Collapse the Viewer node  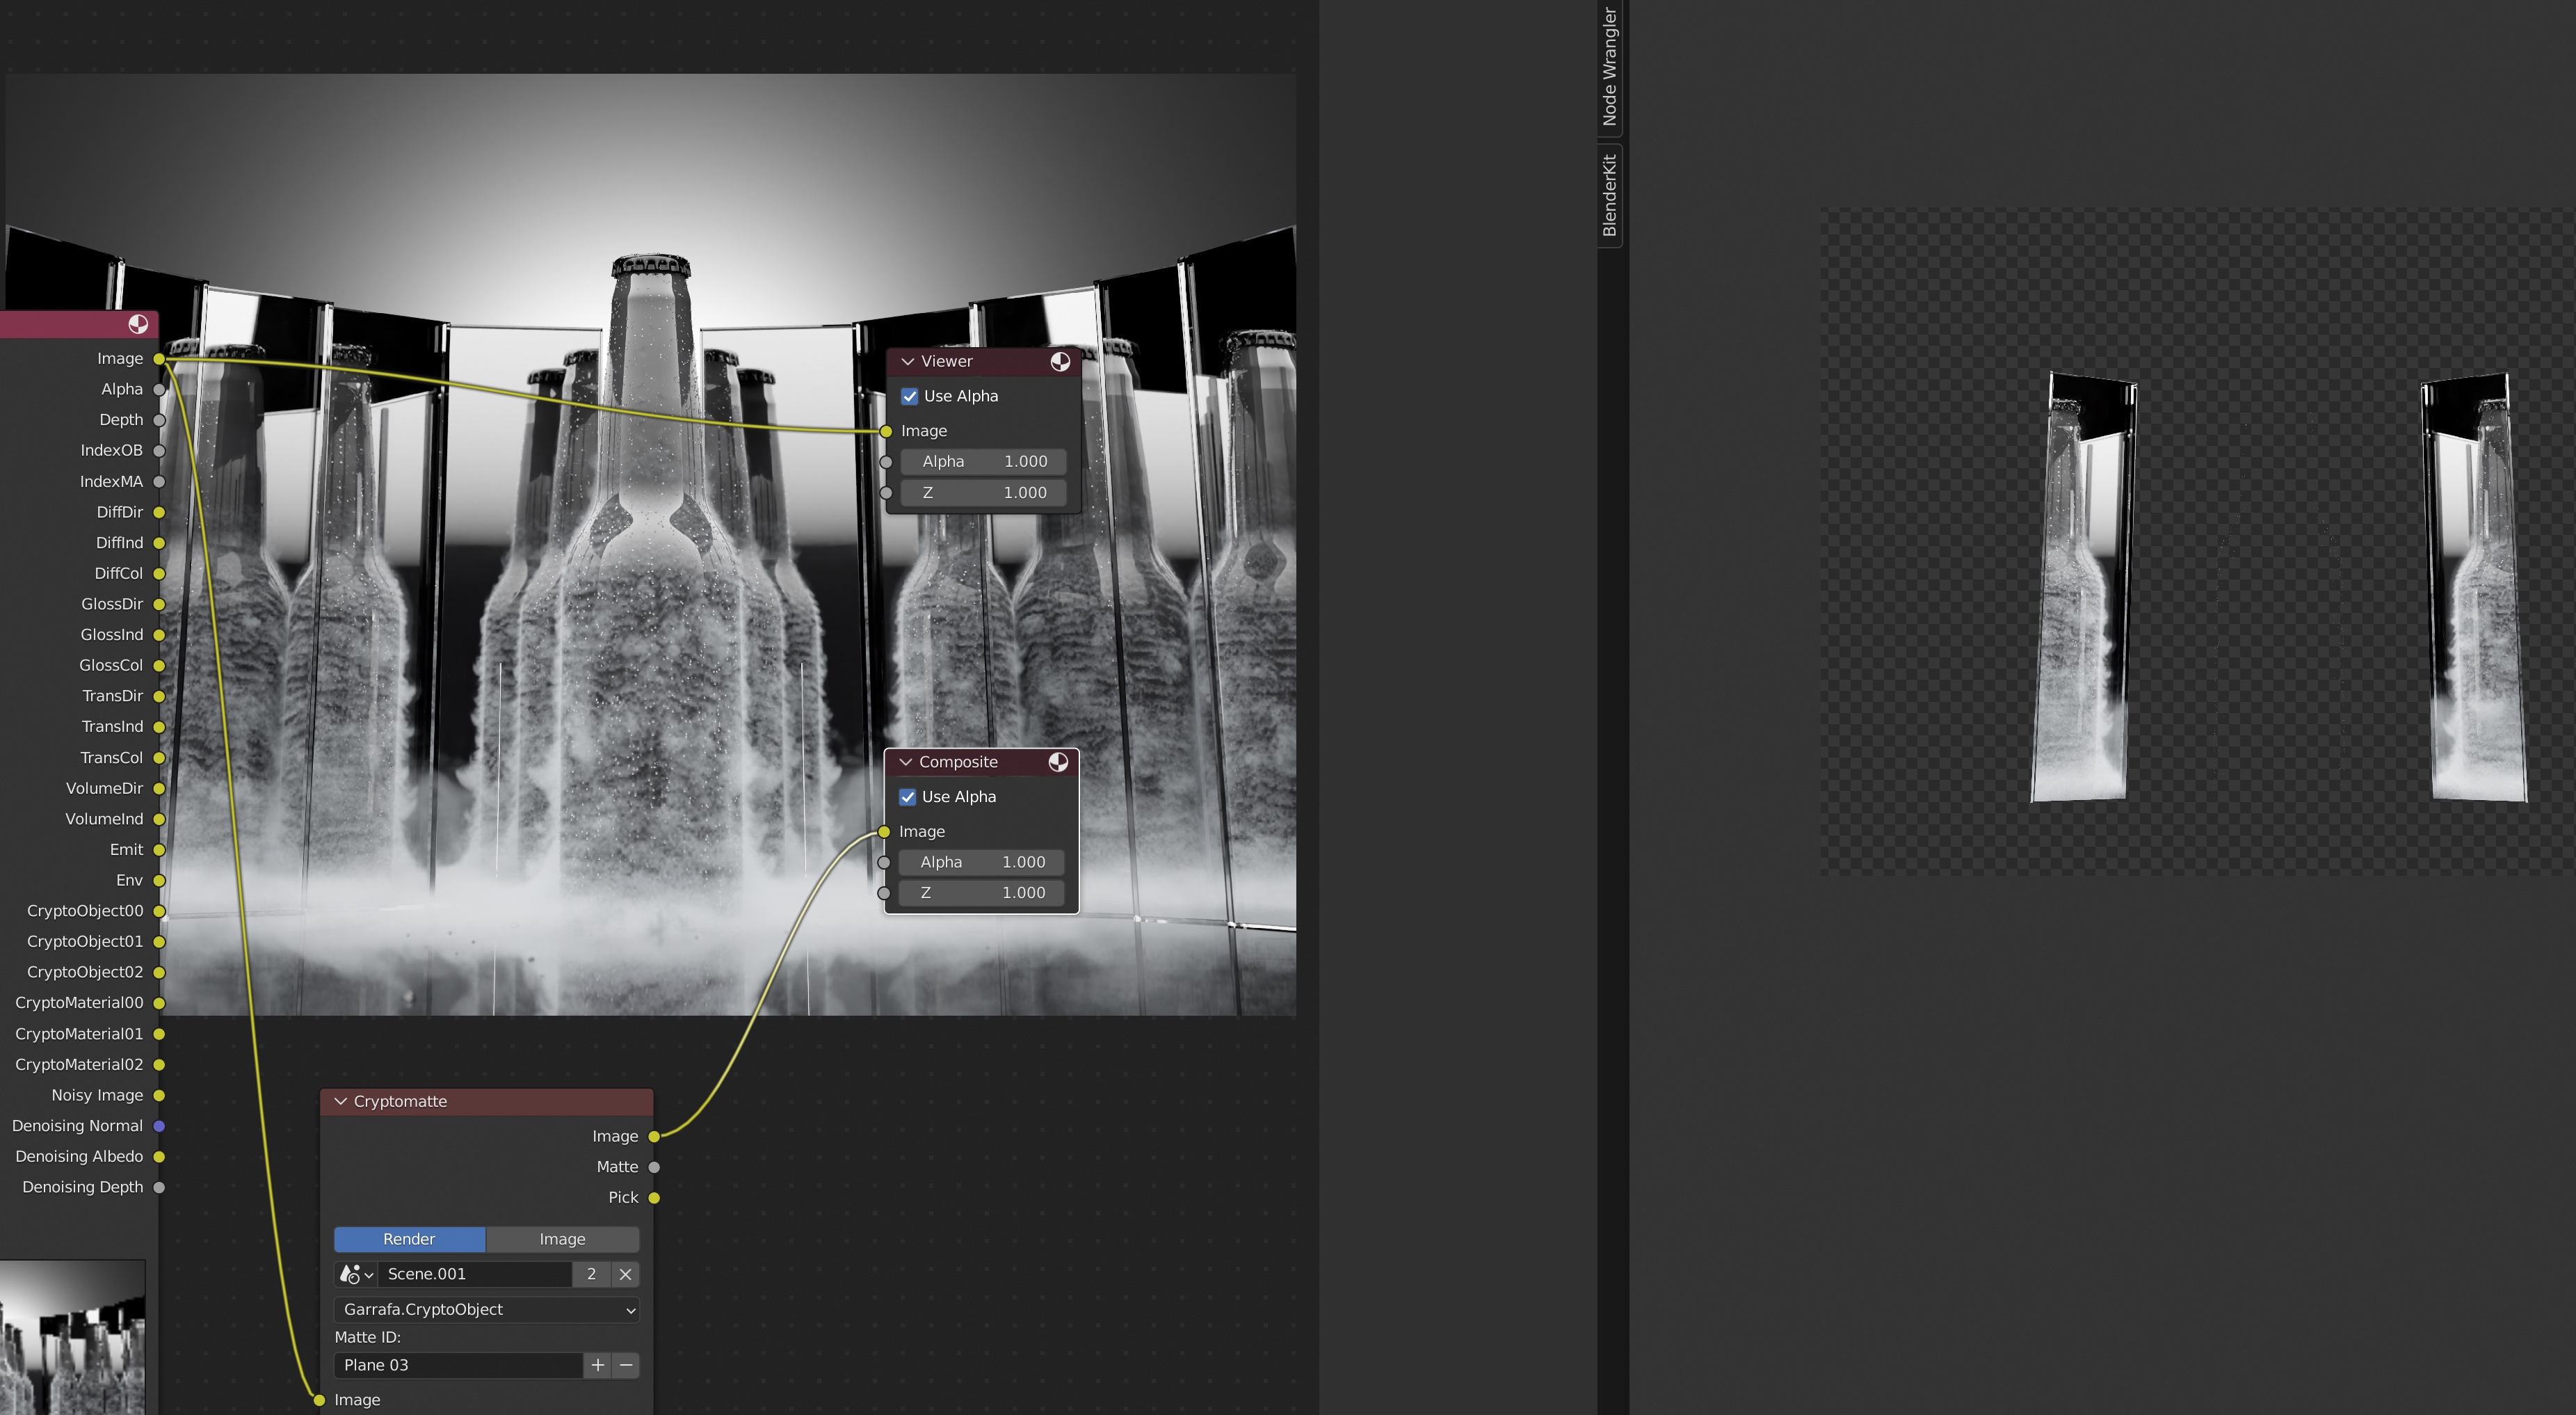coord(908,361)
